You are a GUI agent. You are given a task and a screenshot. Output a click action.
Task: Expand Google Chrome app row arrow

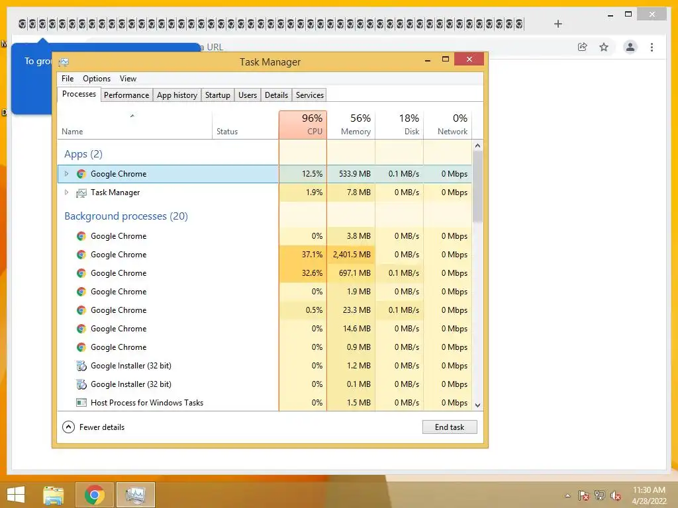click(x=66, y=174)
